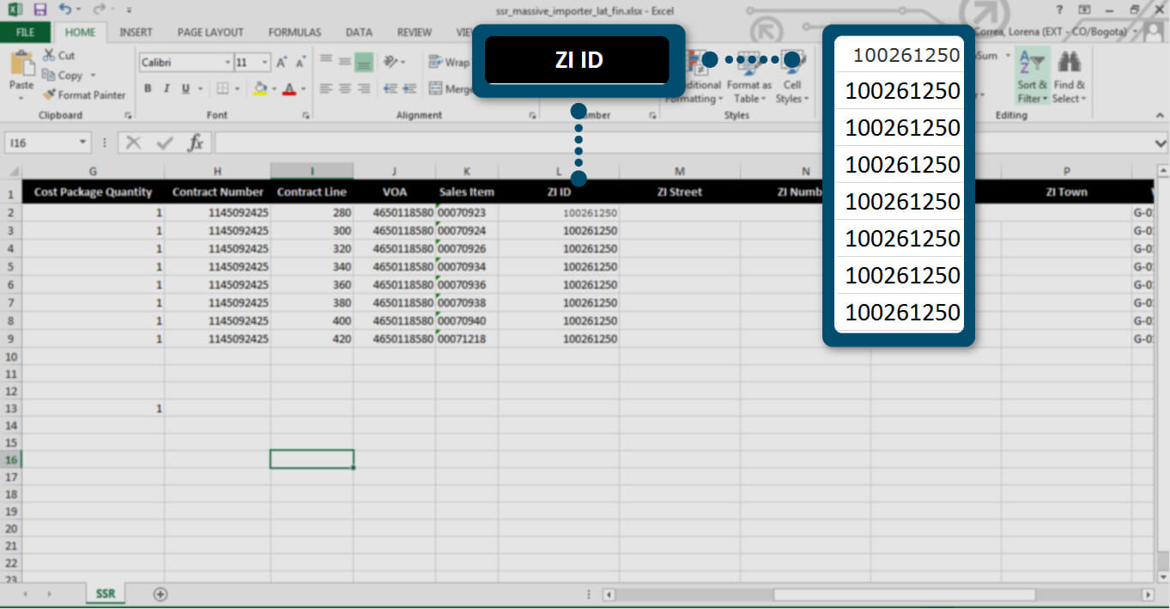Click the Increase Font Size icon

coord(282,63)
